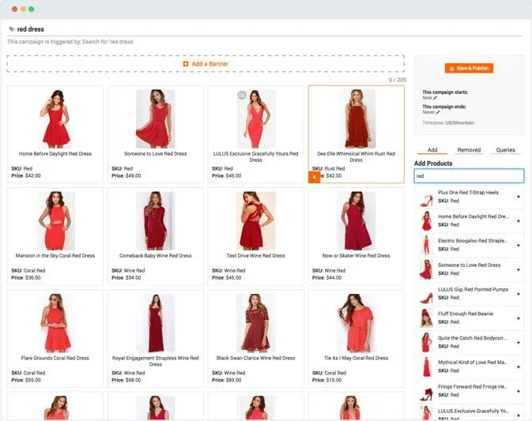Click the orange remove X on Dee Elle dress

point(314,177)
